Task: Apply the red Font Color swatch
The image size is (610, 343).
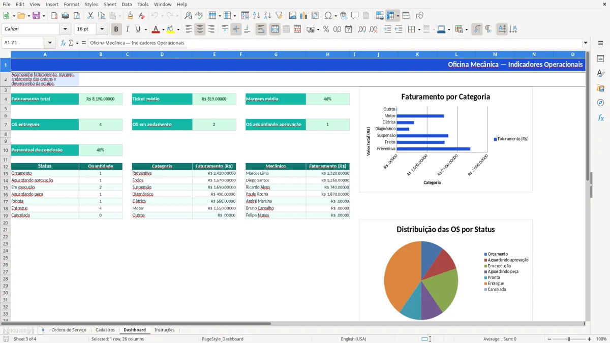Action: (156, 29)
